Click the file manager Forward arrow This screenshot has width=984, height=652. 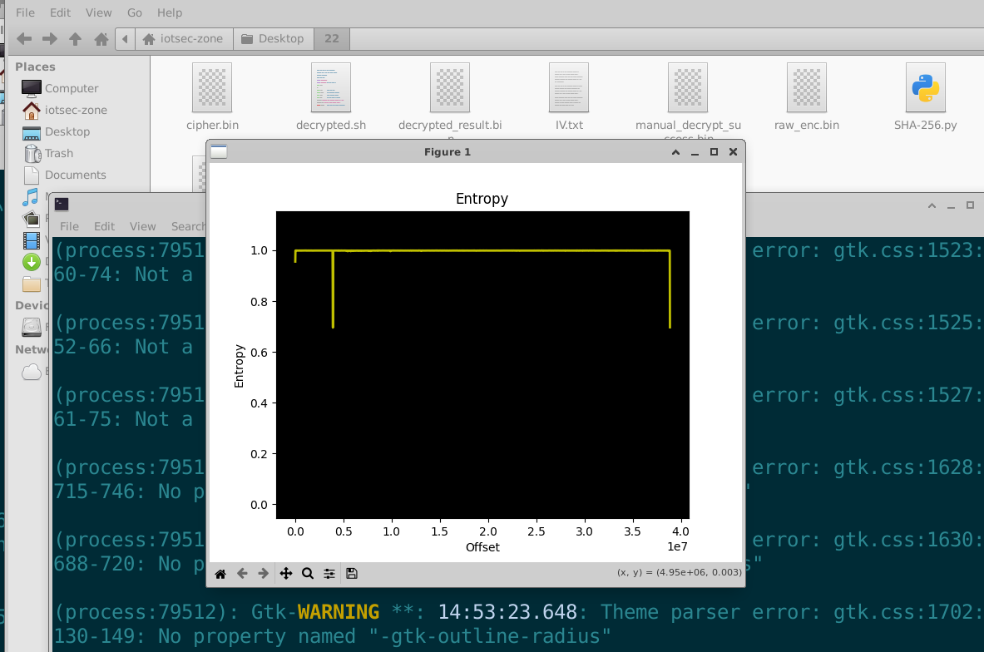coord(50,39)
